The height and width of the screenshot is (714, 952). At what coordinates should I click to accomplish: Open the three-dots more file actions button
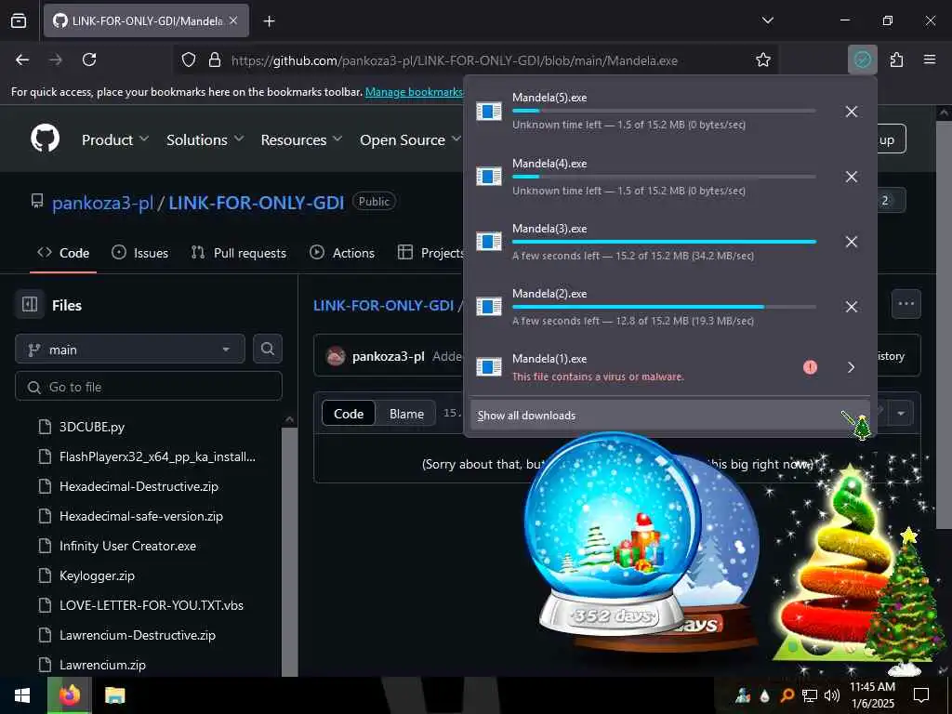906,304
